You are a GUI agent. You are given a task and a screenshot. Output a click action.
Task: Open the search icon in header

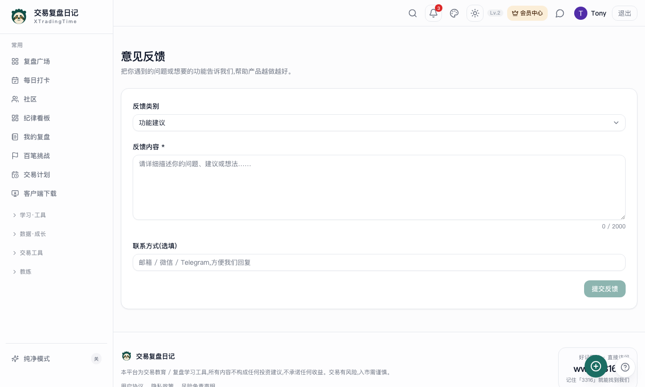tap(413, 13)
